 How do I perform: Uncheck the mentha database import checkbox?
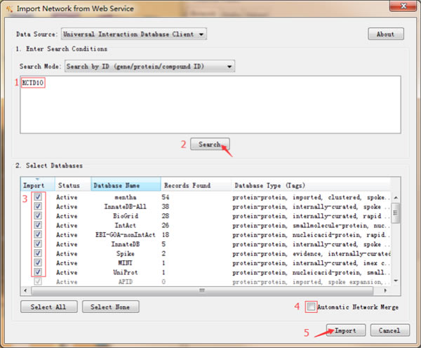pyautogui.click(x=37, y=198)
